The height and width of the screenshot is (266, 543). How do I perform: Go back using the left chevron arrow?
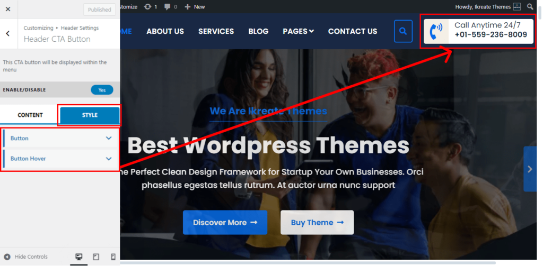click(x=8, y=33)
